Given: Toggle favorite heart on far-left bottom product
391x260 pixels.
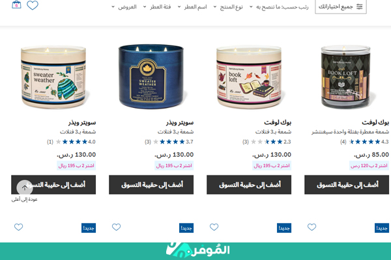Looking at the screenshot, I should point(18,227).
